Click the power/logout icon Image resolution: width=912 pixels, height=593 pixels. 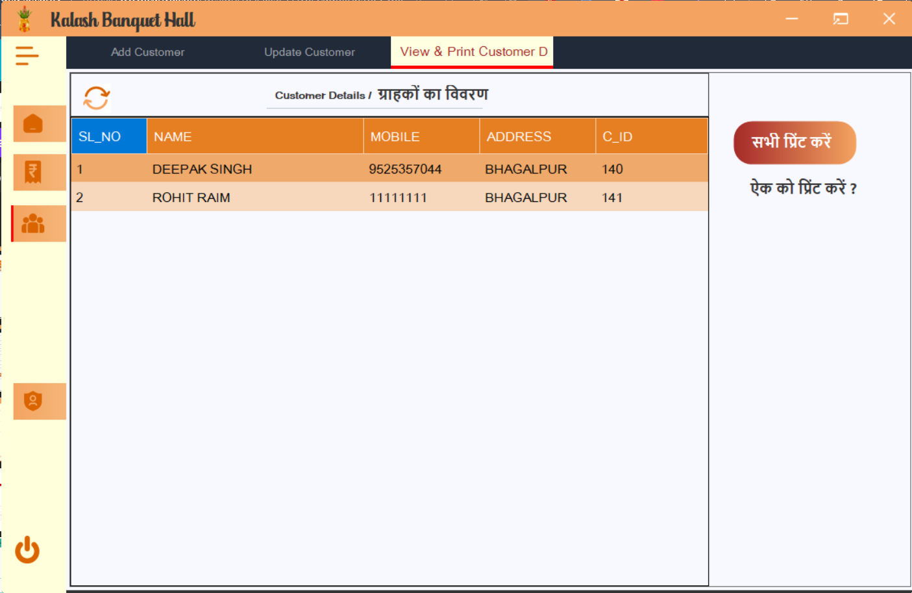coord(27,549)
